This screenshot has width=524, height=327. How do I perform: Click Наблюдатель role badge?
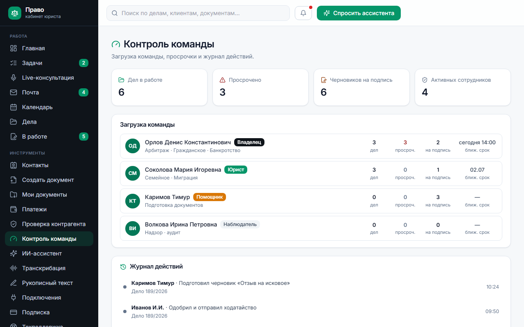click(240, 224)
